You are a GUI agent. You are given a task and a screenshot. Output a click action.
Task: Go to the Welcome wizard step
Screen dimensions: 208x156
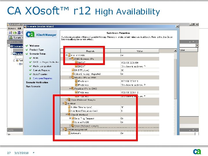click(34, 46)
